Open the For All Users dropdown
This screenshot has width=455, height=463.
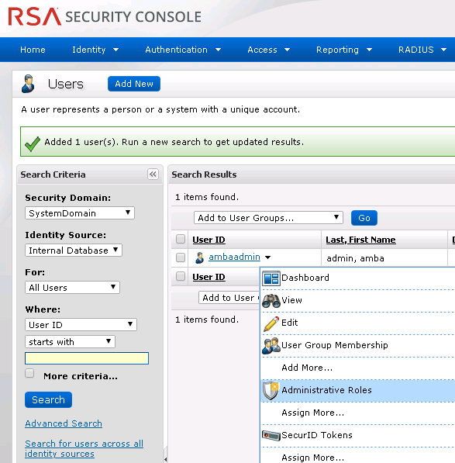[x=72, y=287]
